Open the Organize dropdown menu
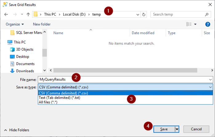This screenshot has width=215, height=137. point(15,24)
